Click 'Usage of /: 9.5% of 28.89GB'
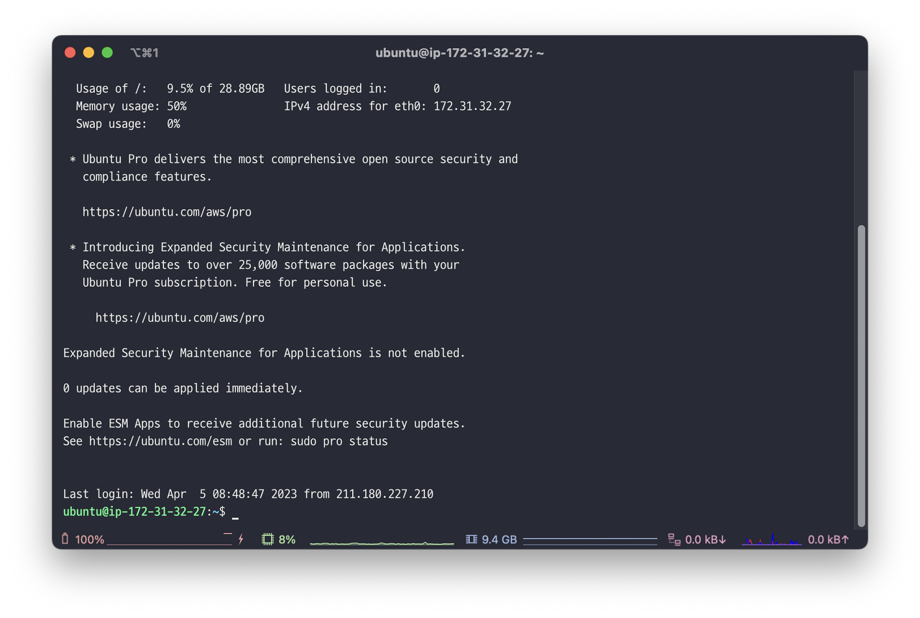The image size is (920, 618). point(170,88)
